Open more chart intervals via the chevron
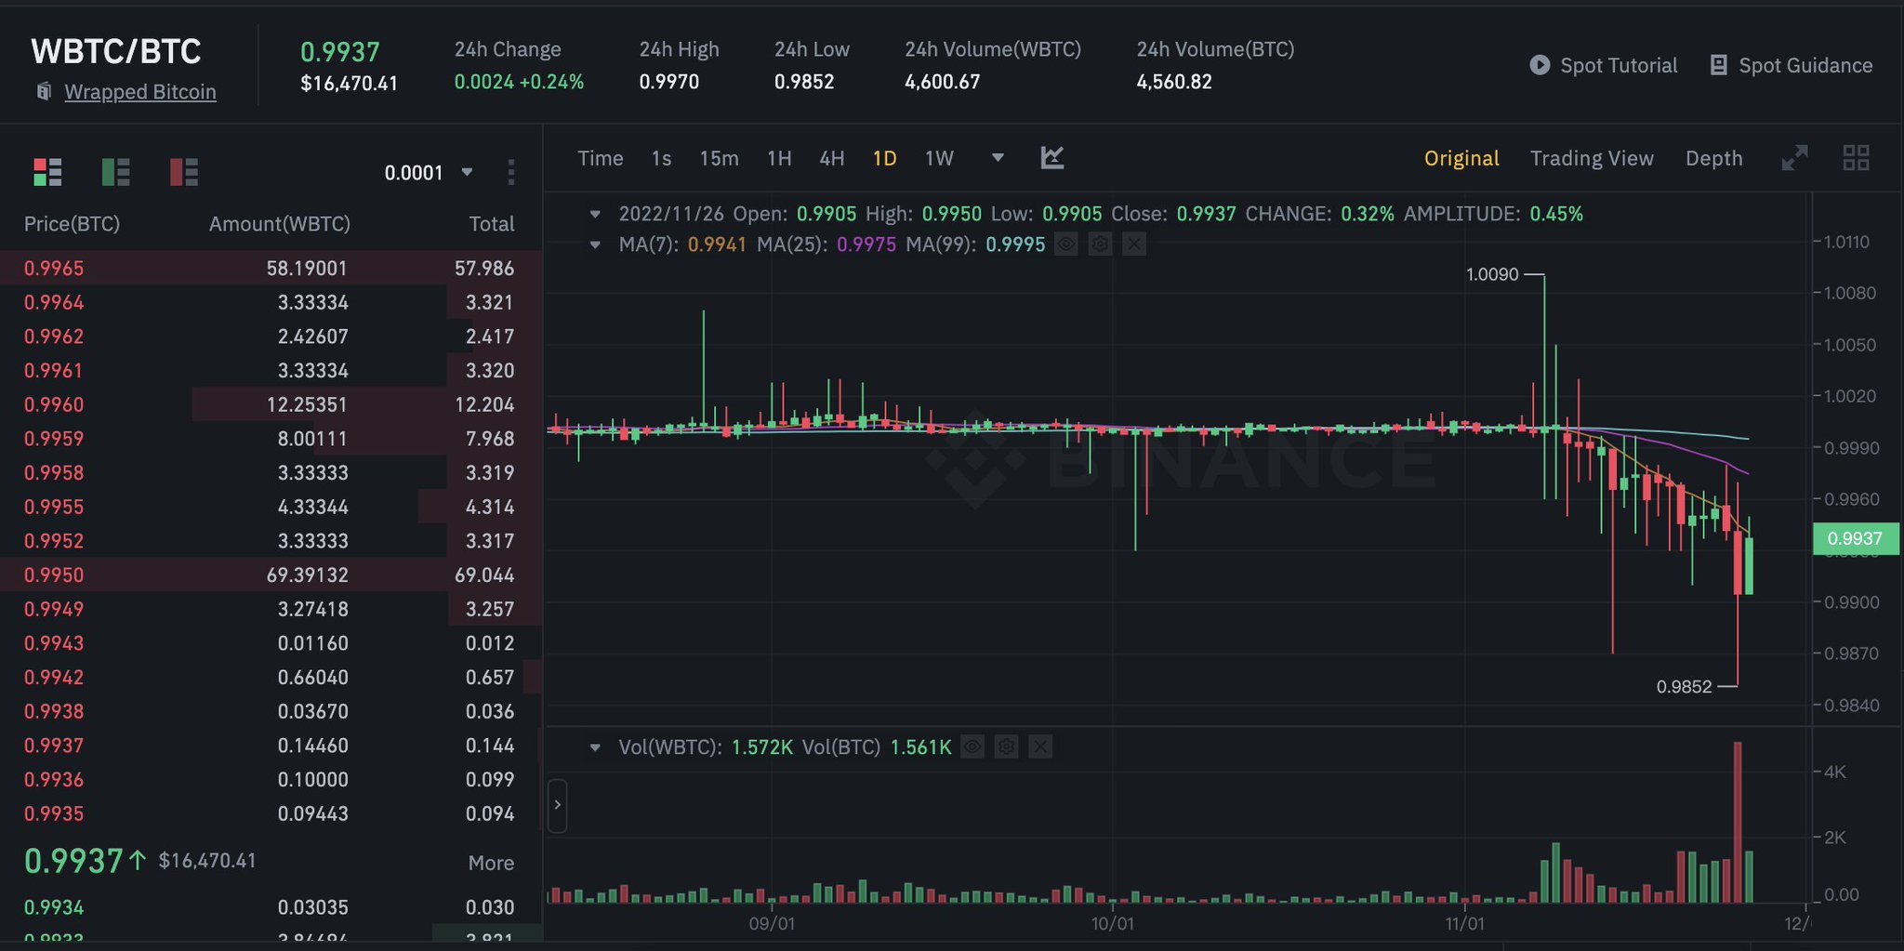1904x951 pixels. [998, 158]
